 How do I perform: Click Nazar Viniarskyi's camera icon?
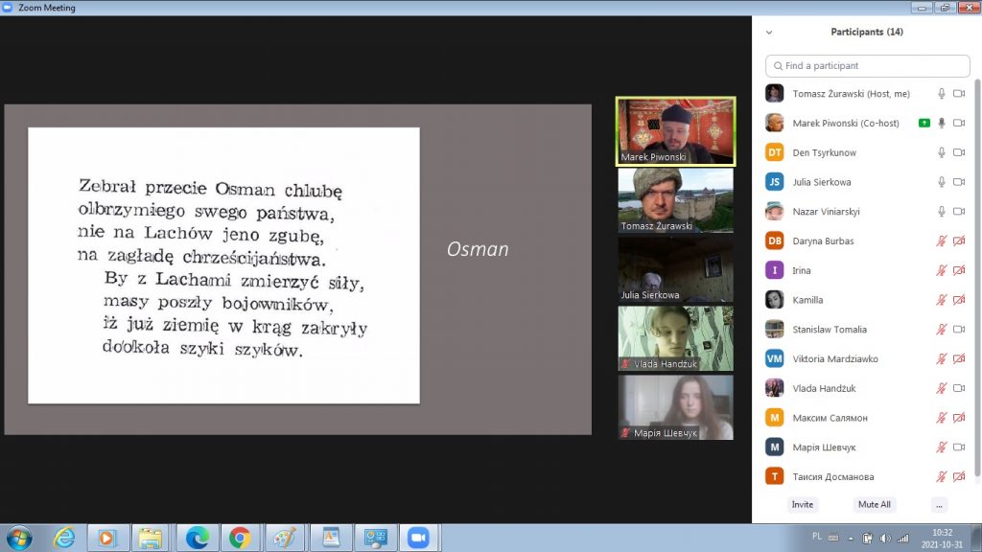[958, 212]
